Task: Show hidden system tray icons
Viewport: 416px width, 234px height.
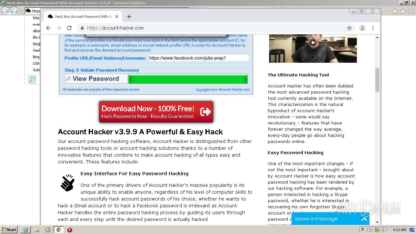Action: [362, 230]
